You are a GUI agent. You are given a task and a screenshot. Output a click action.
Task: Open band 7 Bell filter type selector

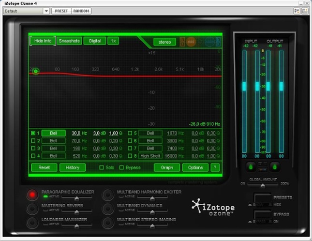(150, 148)
